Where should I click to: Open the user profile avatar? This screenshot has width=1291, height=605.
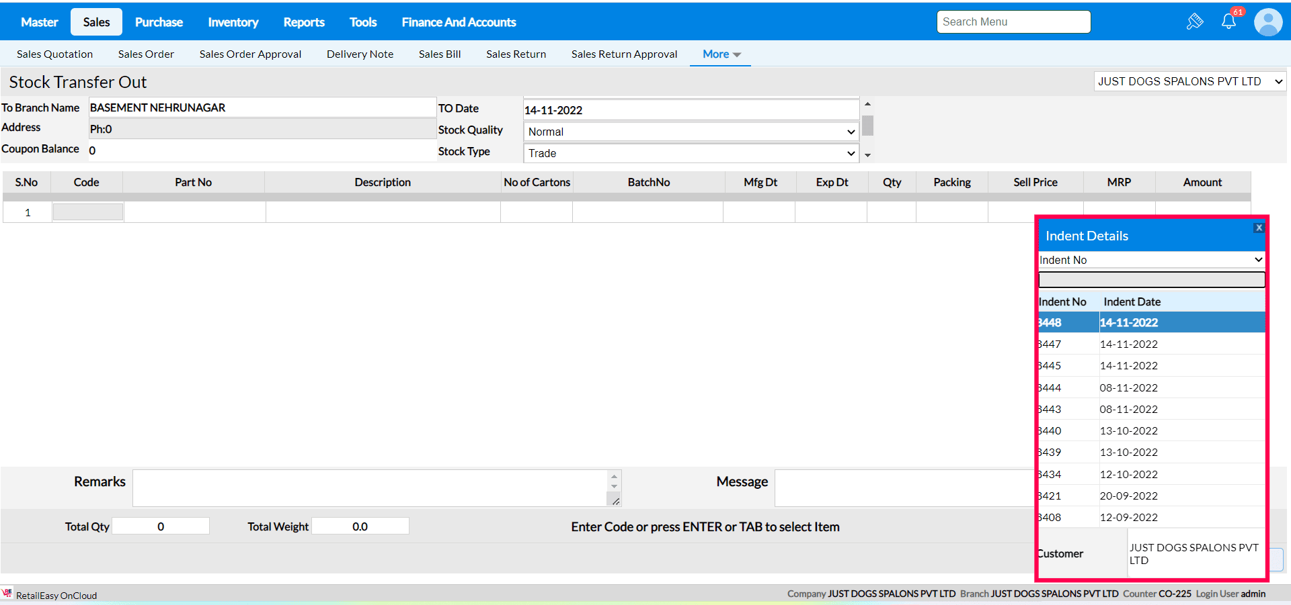click(1268, 22)
